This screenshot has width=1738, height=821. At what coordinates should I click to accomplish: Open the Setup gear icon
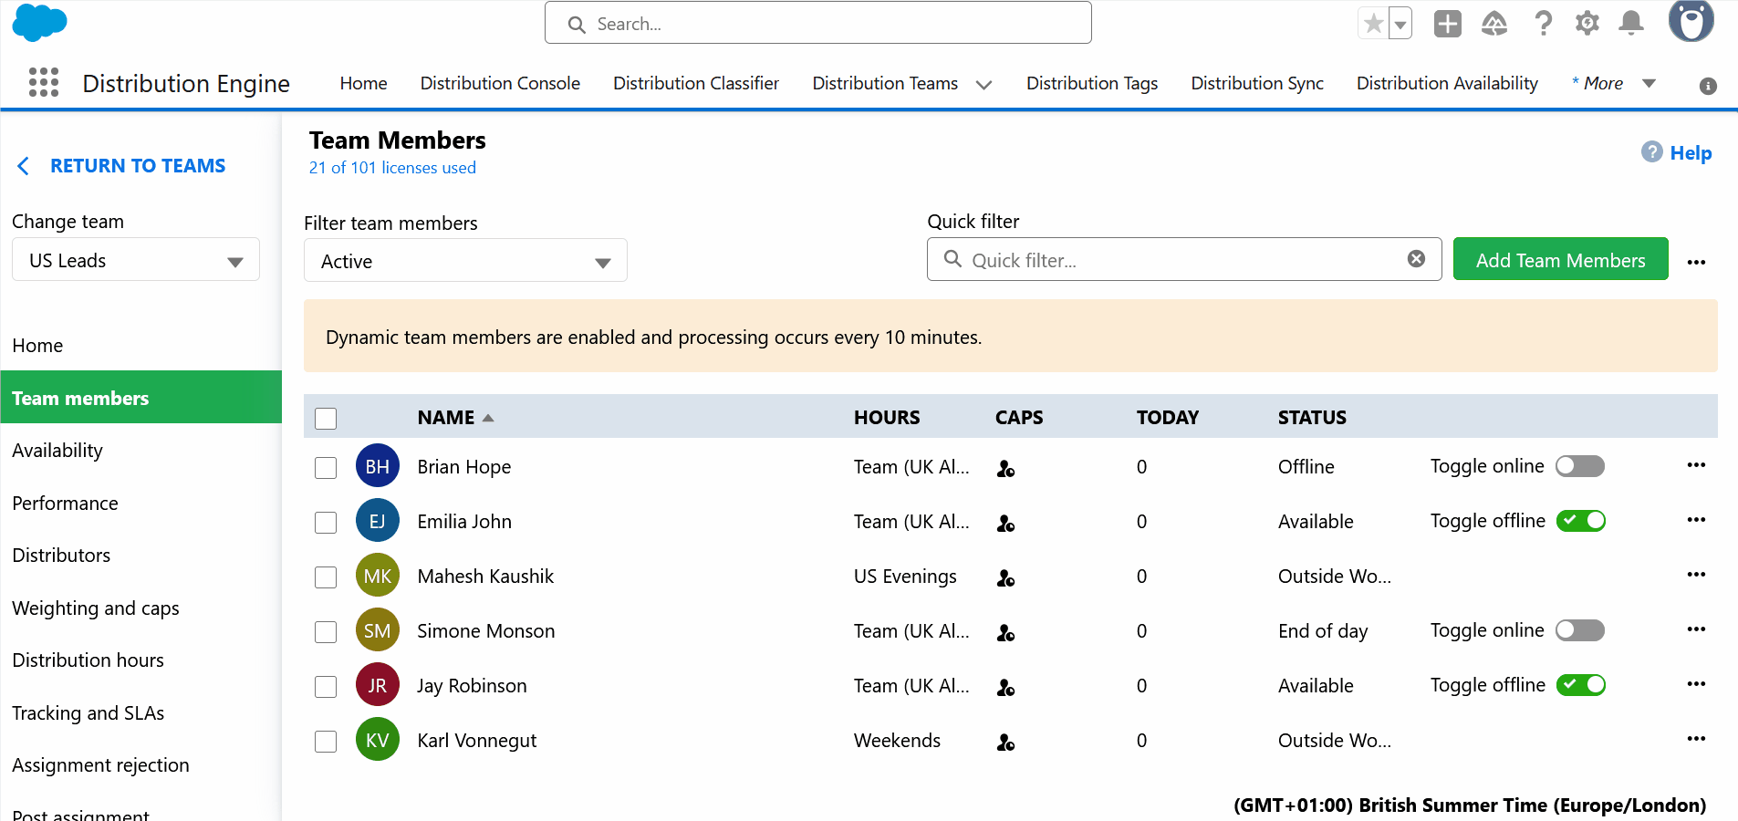click(1587, 24)
